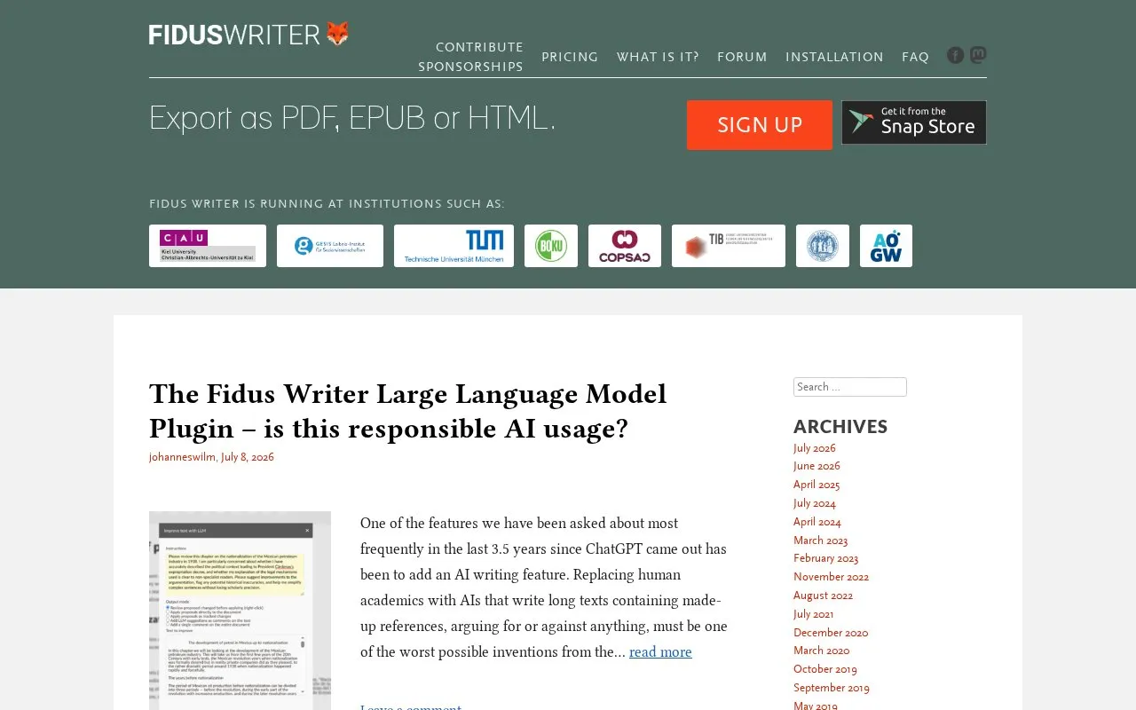Visit the FORUM link

click(x=742, y=57)
